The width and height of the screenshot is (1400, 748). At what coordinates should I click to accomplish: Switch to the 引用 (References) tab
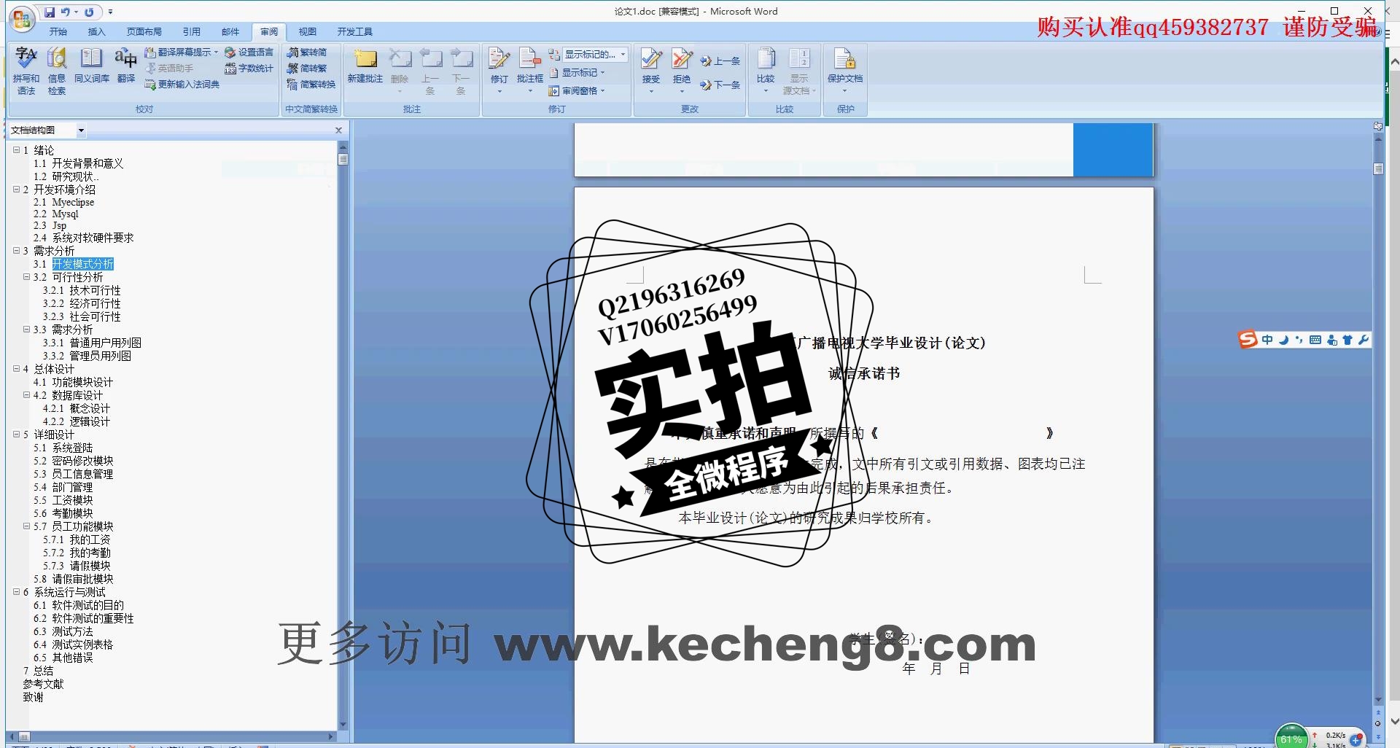[192, 32]
